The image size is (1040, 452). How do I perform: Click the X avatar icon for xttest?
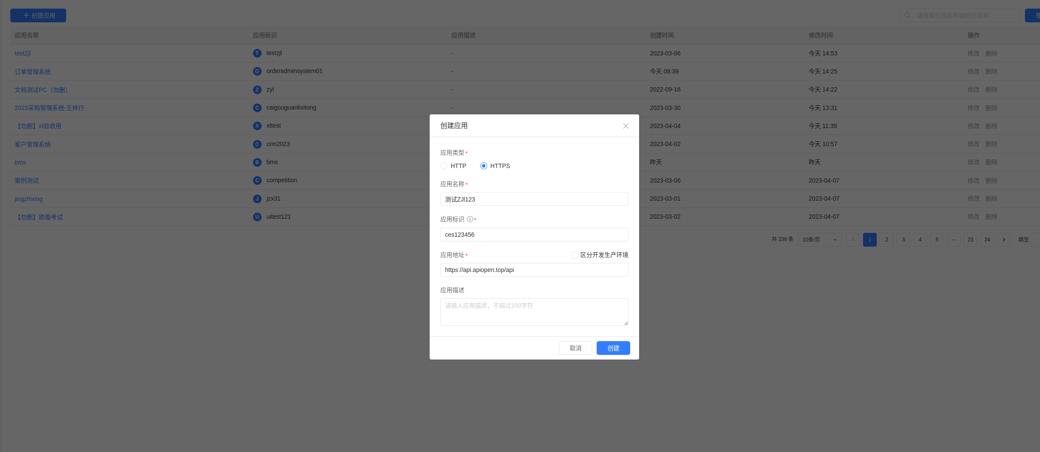tap(257, 126)
